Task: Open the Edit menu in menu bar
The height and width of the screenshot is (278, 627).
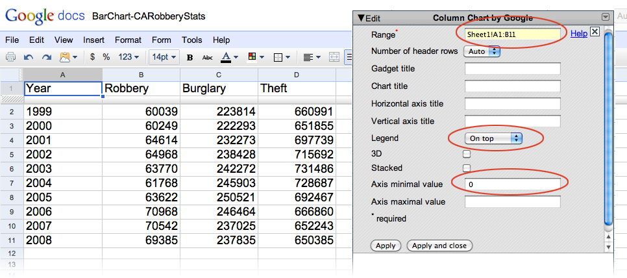Action: pos(37,40)
